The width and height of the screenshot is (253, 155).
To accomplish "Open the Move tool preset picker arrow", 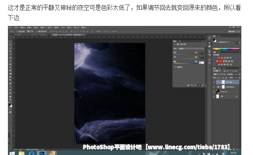I will tap(14, 31).
